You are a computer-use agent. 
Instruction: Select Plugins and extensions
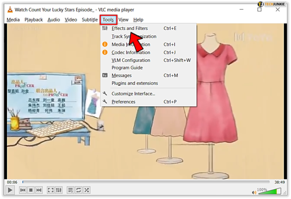(148, 83)
